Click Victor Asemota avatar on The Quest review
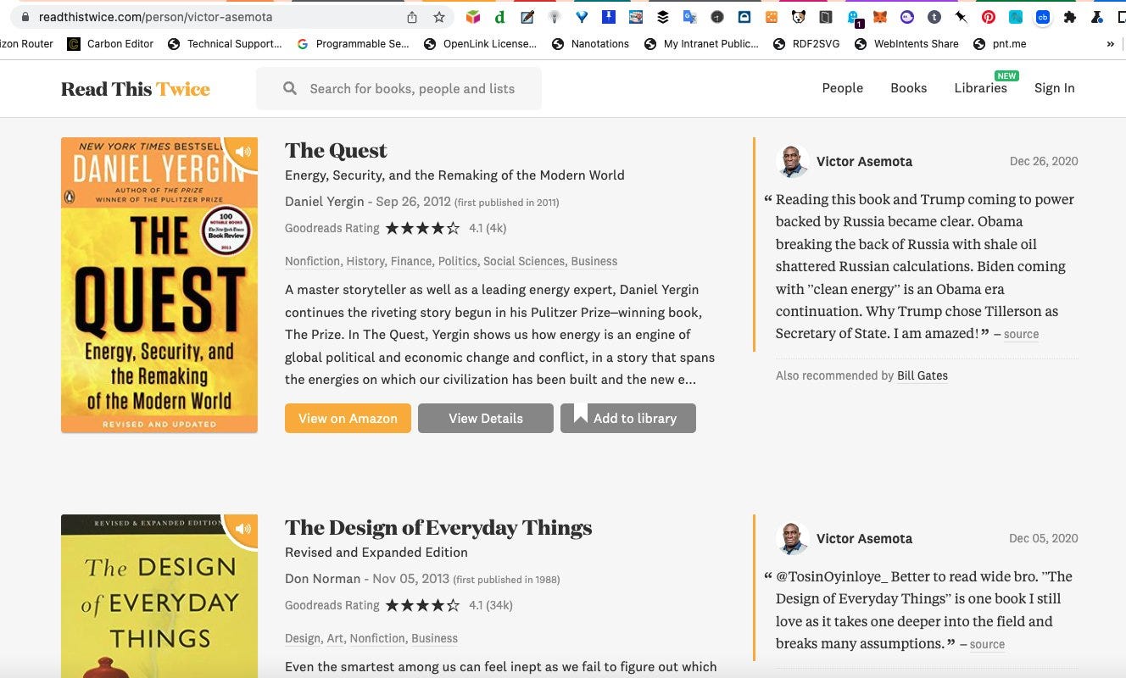 click(x=792, y=161)
